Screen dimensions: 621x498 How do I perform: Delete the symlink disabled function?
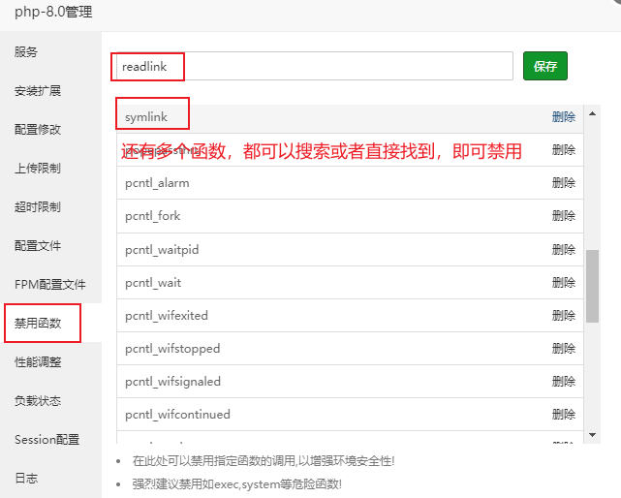click(563, 116)
